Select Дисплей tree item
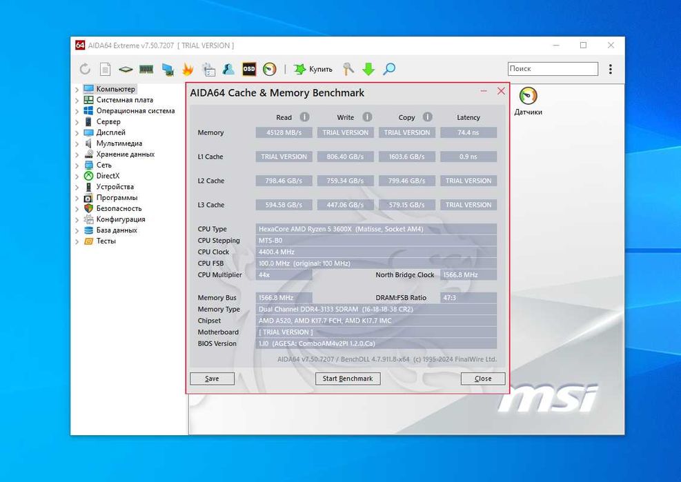 pyautogui.click(x=111, y=132)
